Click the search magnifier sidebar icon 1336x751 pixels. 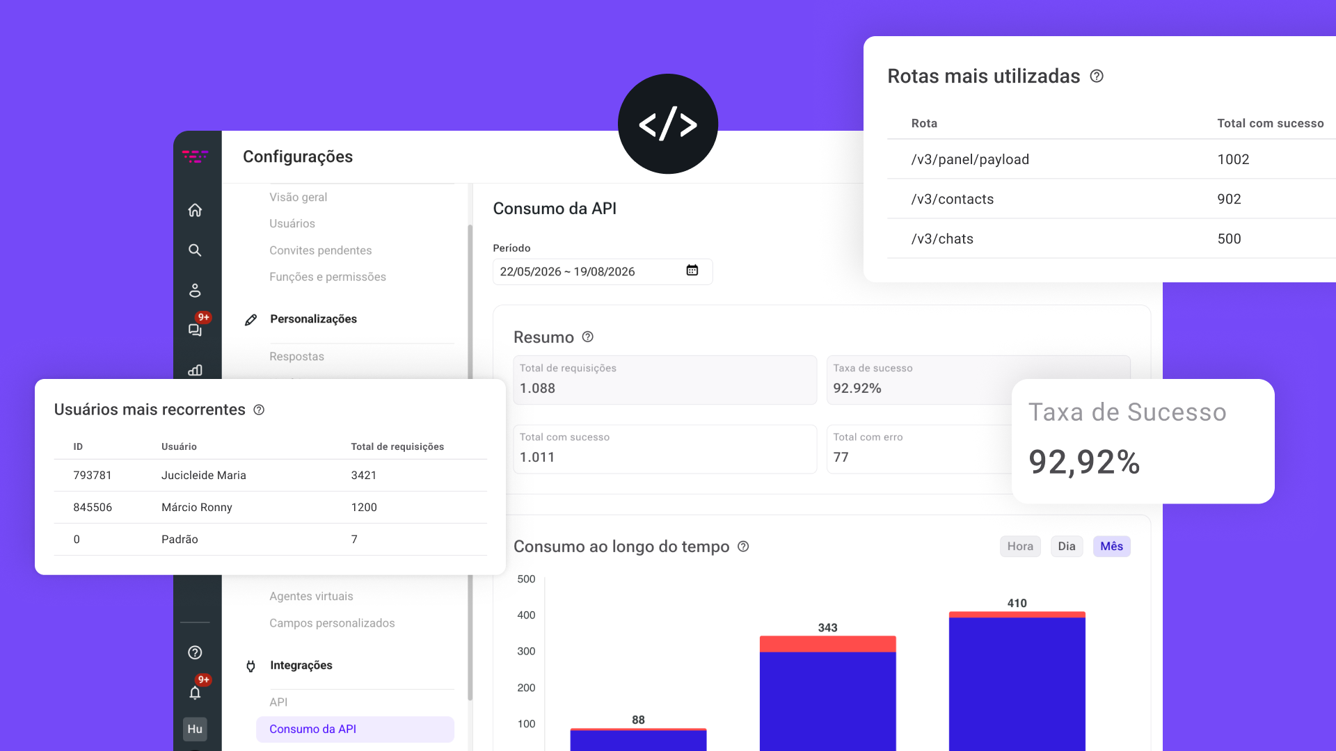[195, 250]
